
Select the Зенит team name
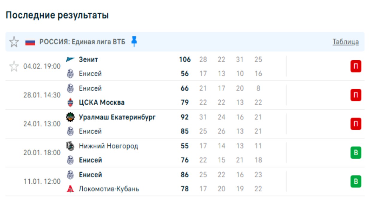pos(88,59)
